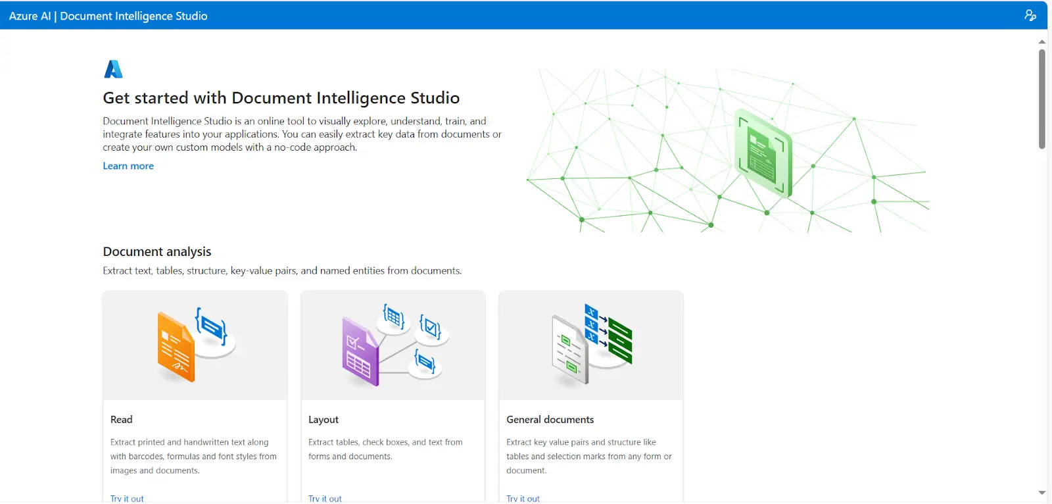This screenshot has width=1052, height=504.
Task: Click Azure AI in the header bar
Action: (x=30, y=16)
